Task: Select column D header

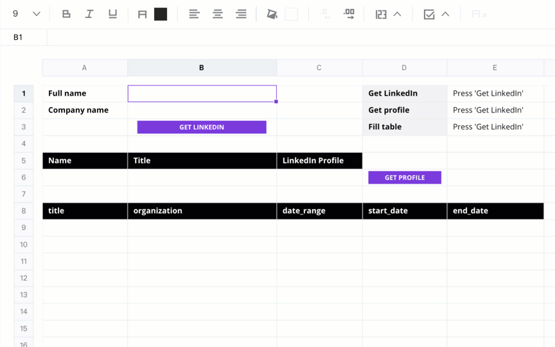Action: (x=404, y=67)
